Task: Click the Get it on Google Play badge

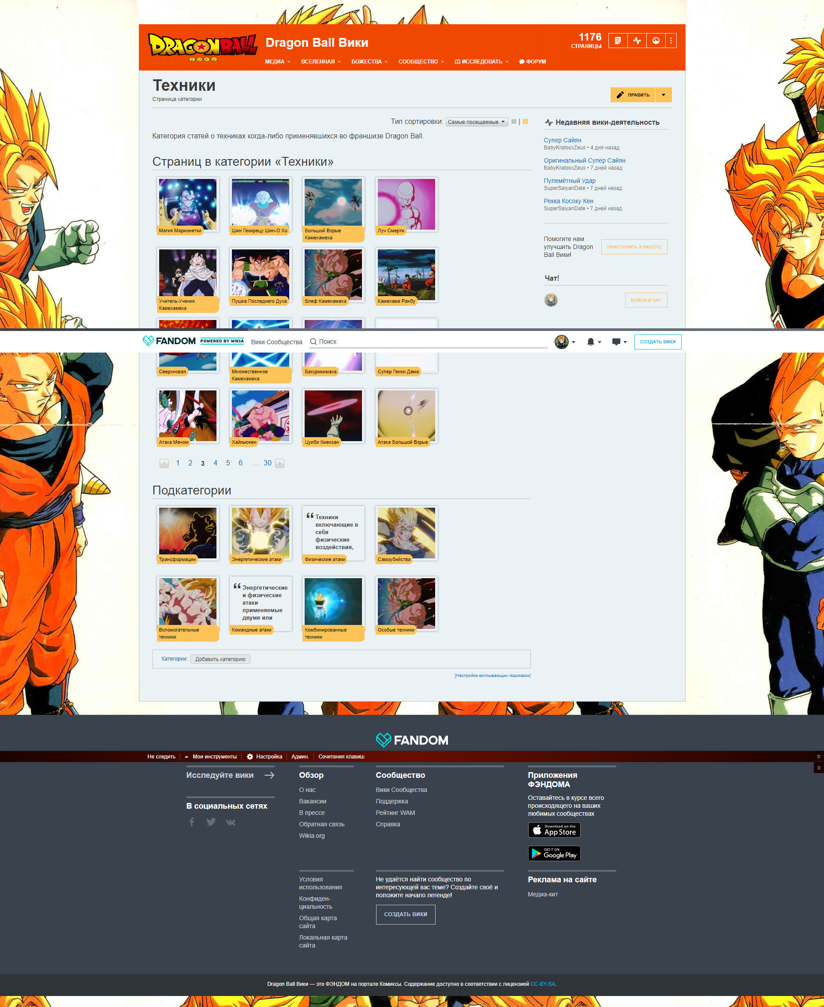Action: click(x=554, y=853)
